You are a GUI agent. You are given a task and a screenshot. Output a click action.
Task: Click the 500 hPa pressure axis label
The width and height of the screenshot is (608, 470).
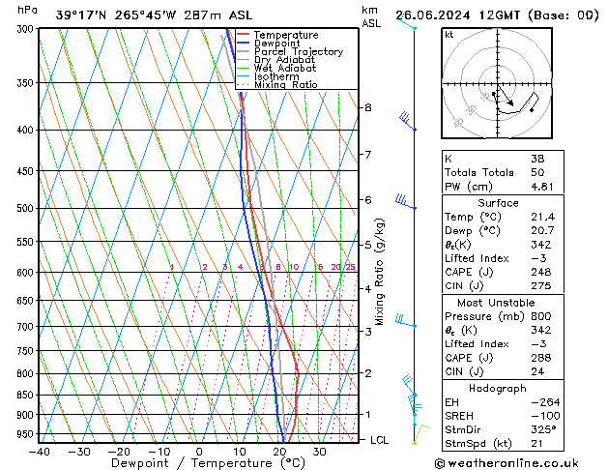click(25, 208)
